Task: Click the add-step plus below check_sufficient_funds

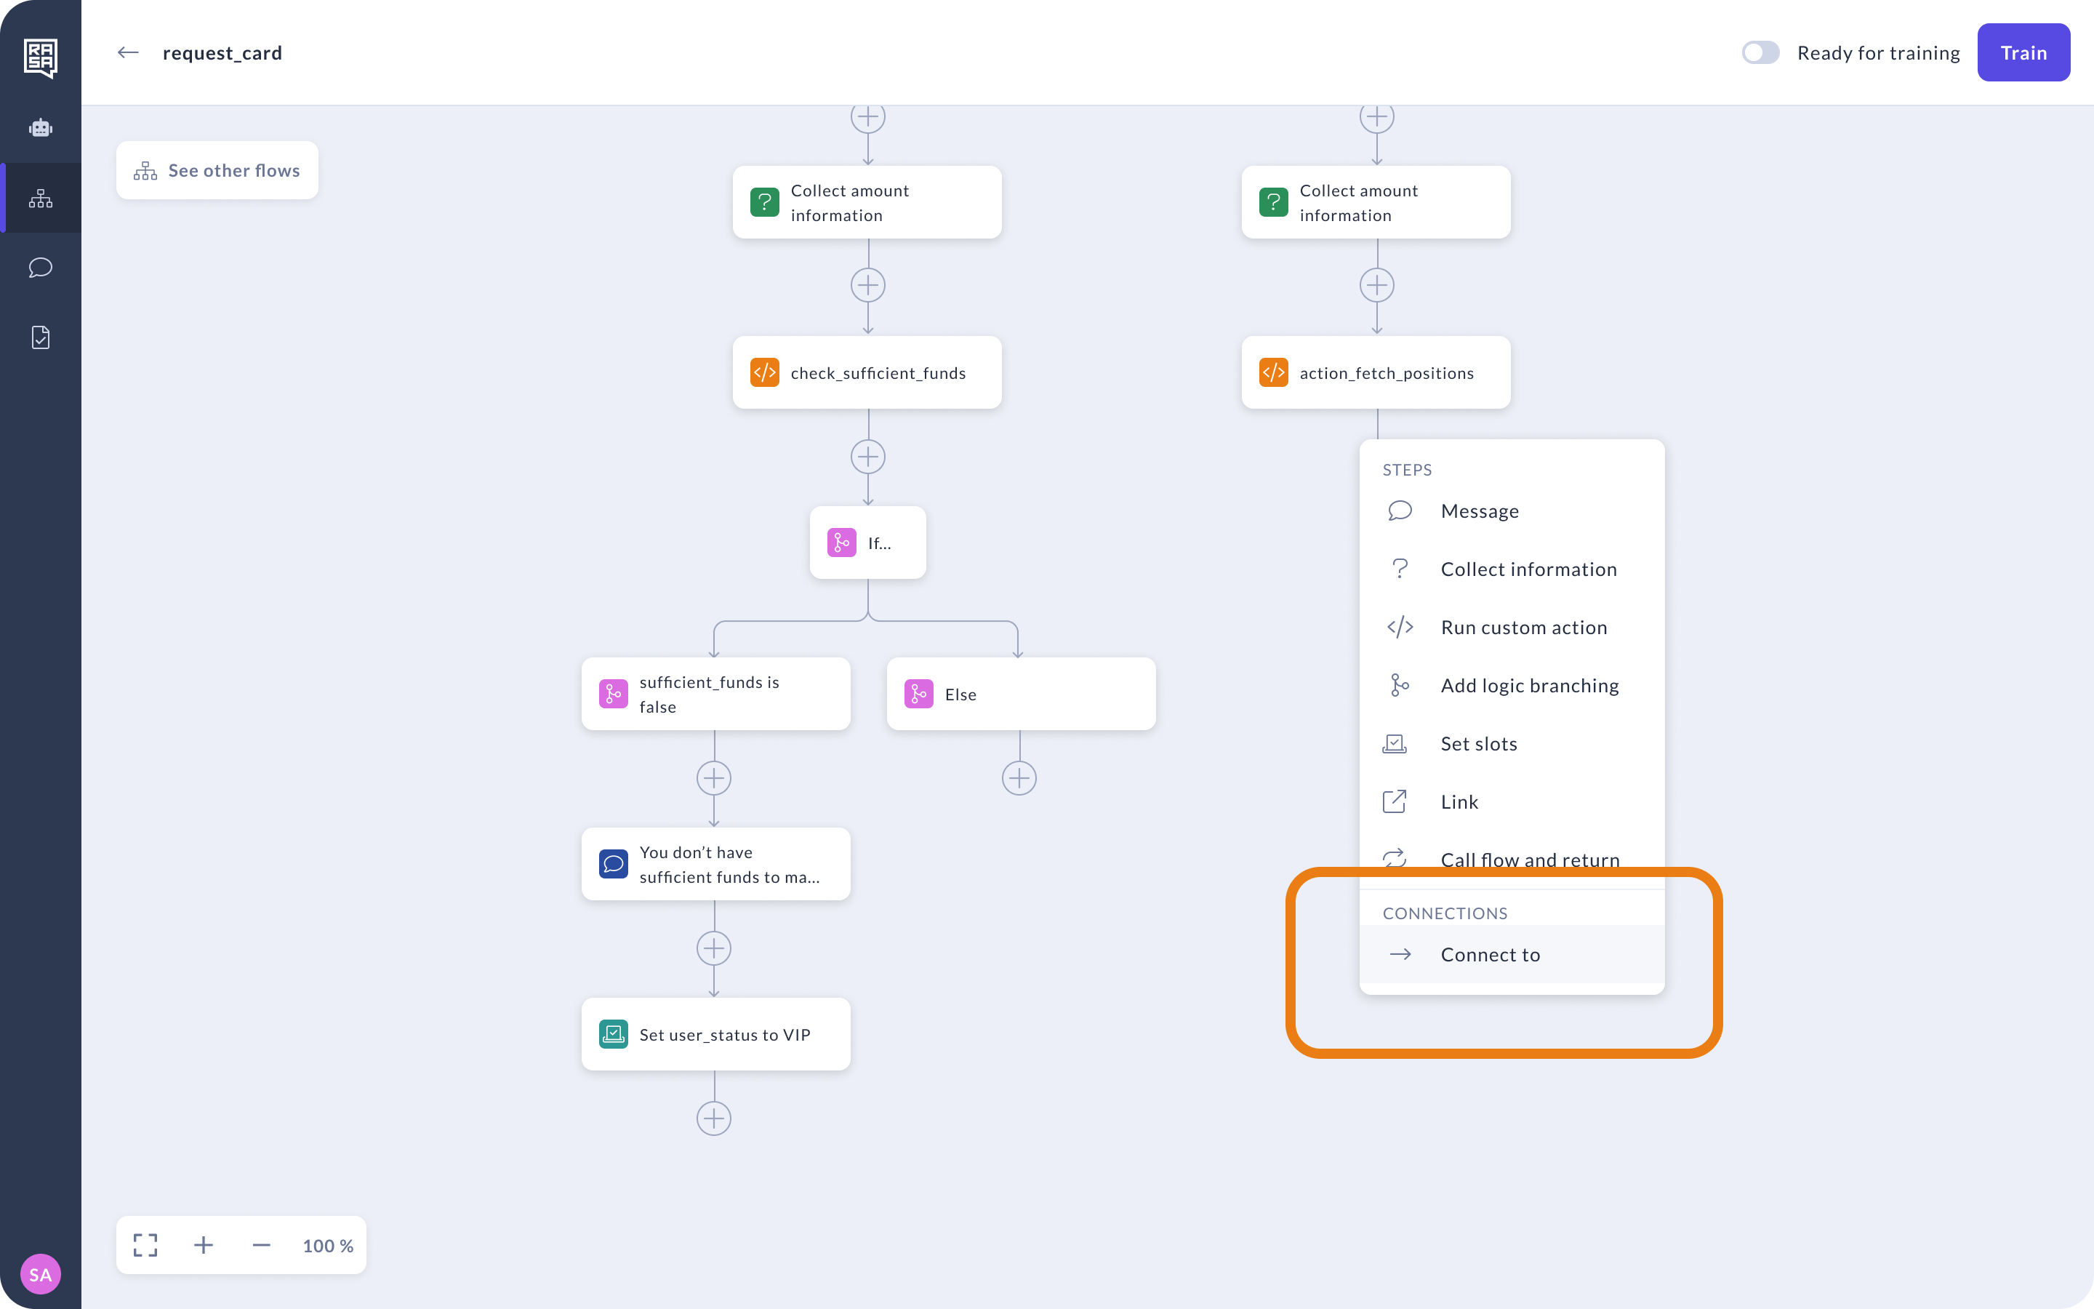Action: tap(868, 457)
